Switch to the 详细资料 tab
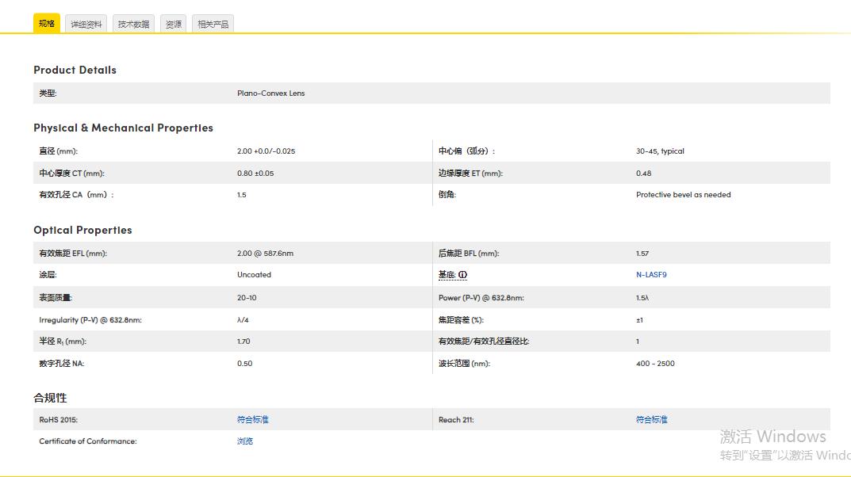This screenshot has height=477, width=851. tap(86, 25)
